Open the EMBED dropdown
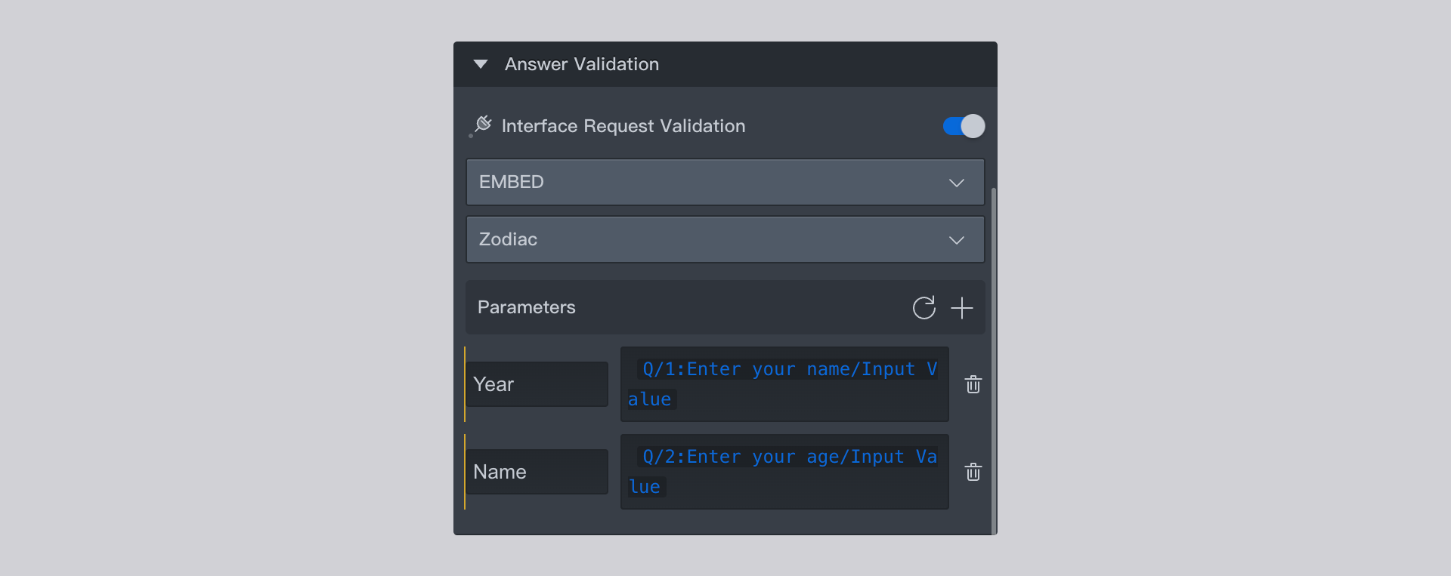Image resolution: width=1451 pixels, height=576 pixels. (x=725, y=182)
